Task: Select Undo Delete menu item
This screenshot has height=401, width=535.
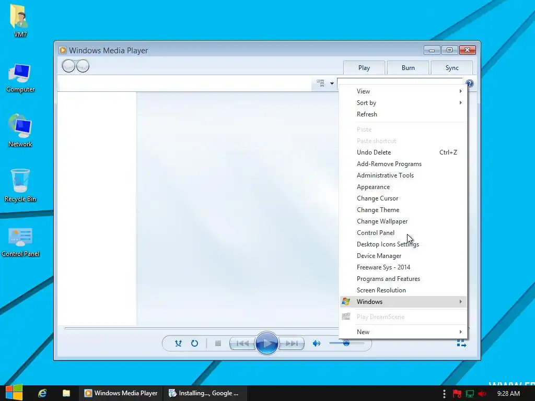Action: tap(403, 152)
